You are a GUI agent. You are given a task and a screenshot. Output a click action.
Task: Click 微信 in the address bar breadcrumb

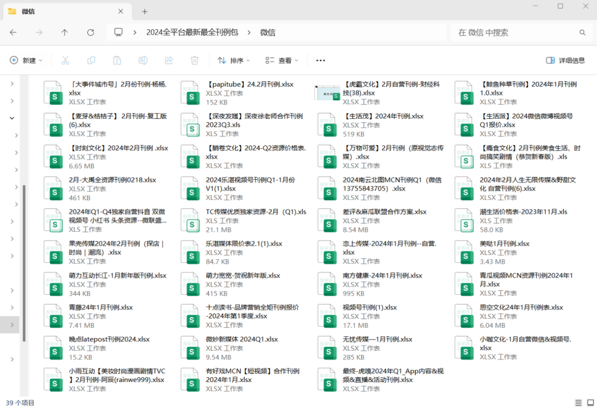(x=268, y=33)
